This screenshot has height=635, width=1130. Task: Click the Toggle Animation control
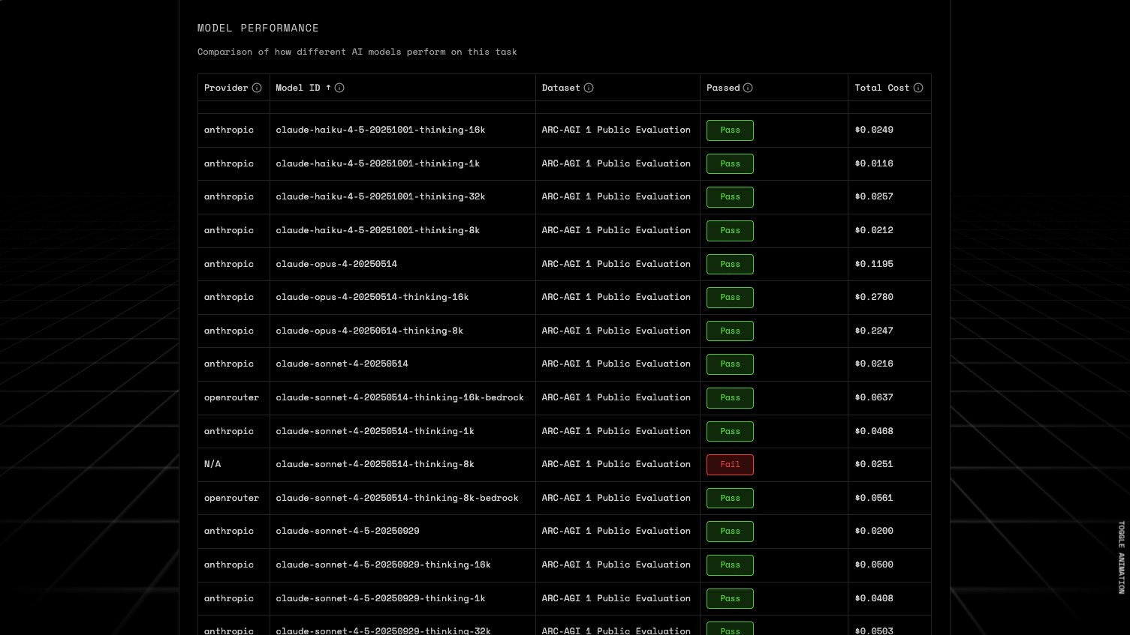pyautogui.click(x=1122, y=557)
